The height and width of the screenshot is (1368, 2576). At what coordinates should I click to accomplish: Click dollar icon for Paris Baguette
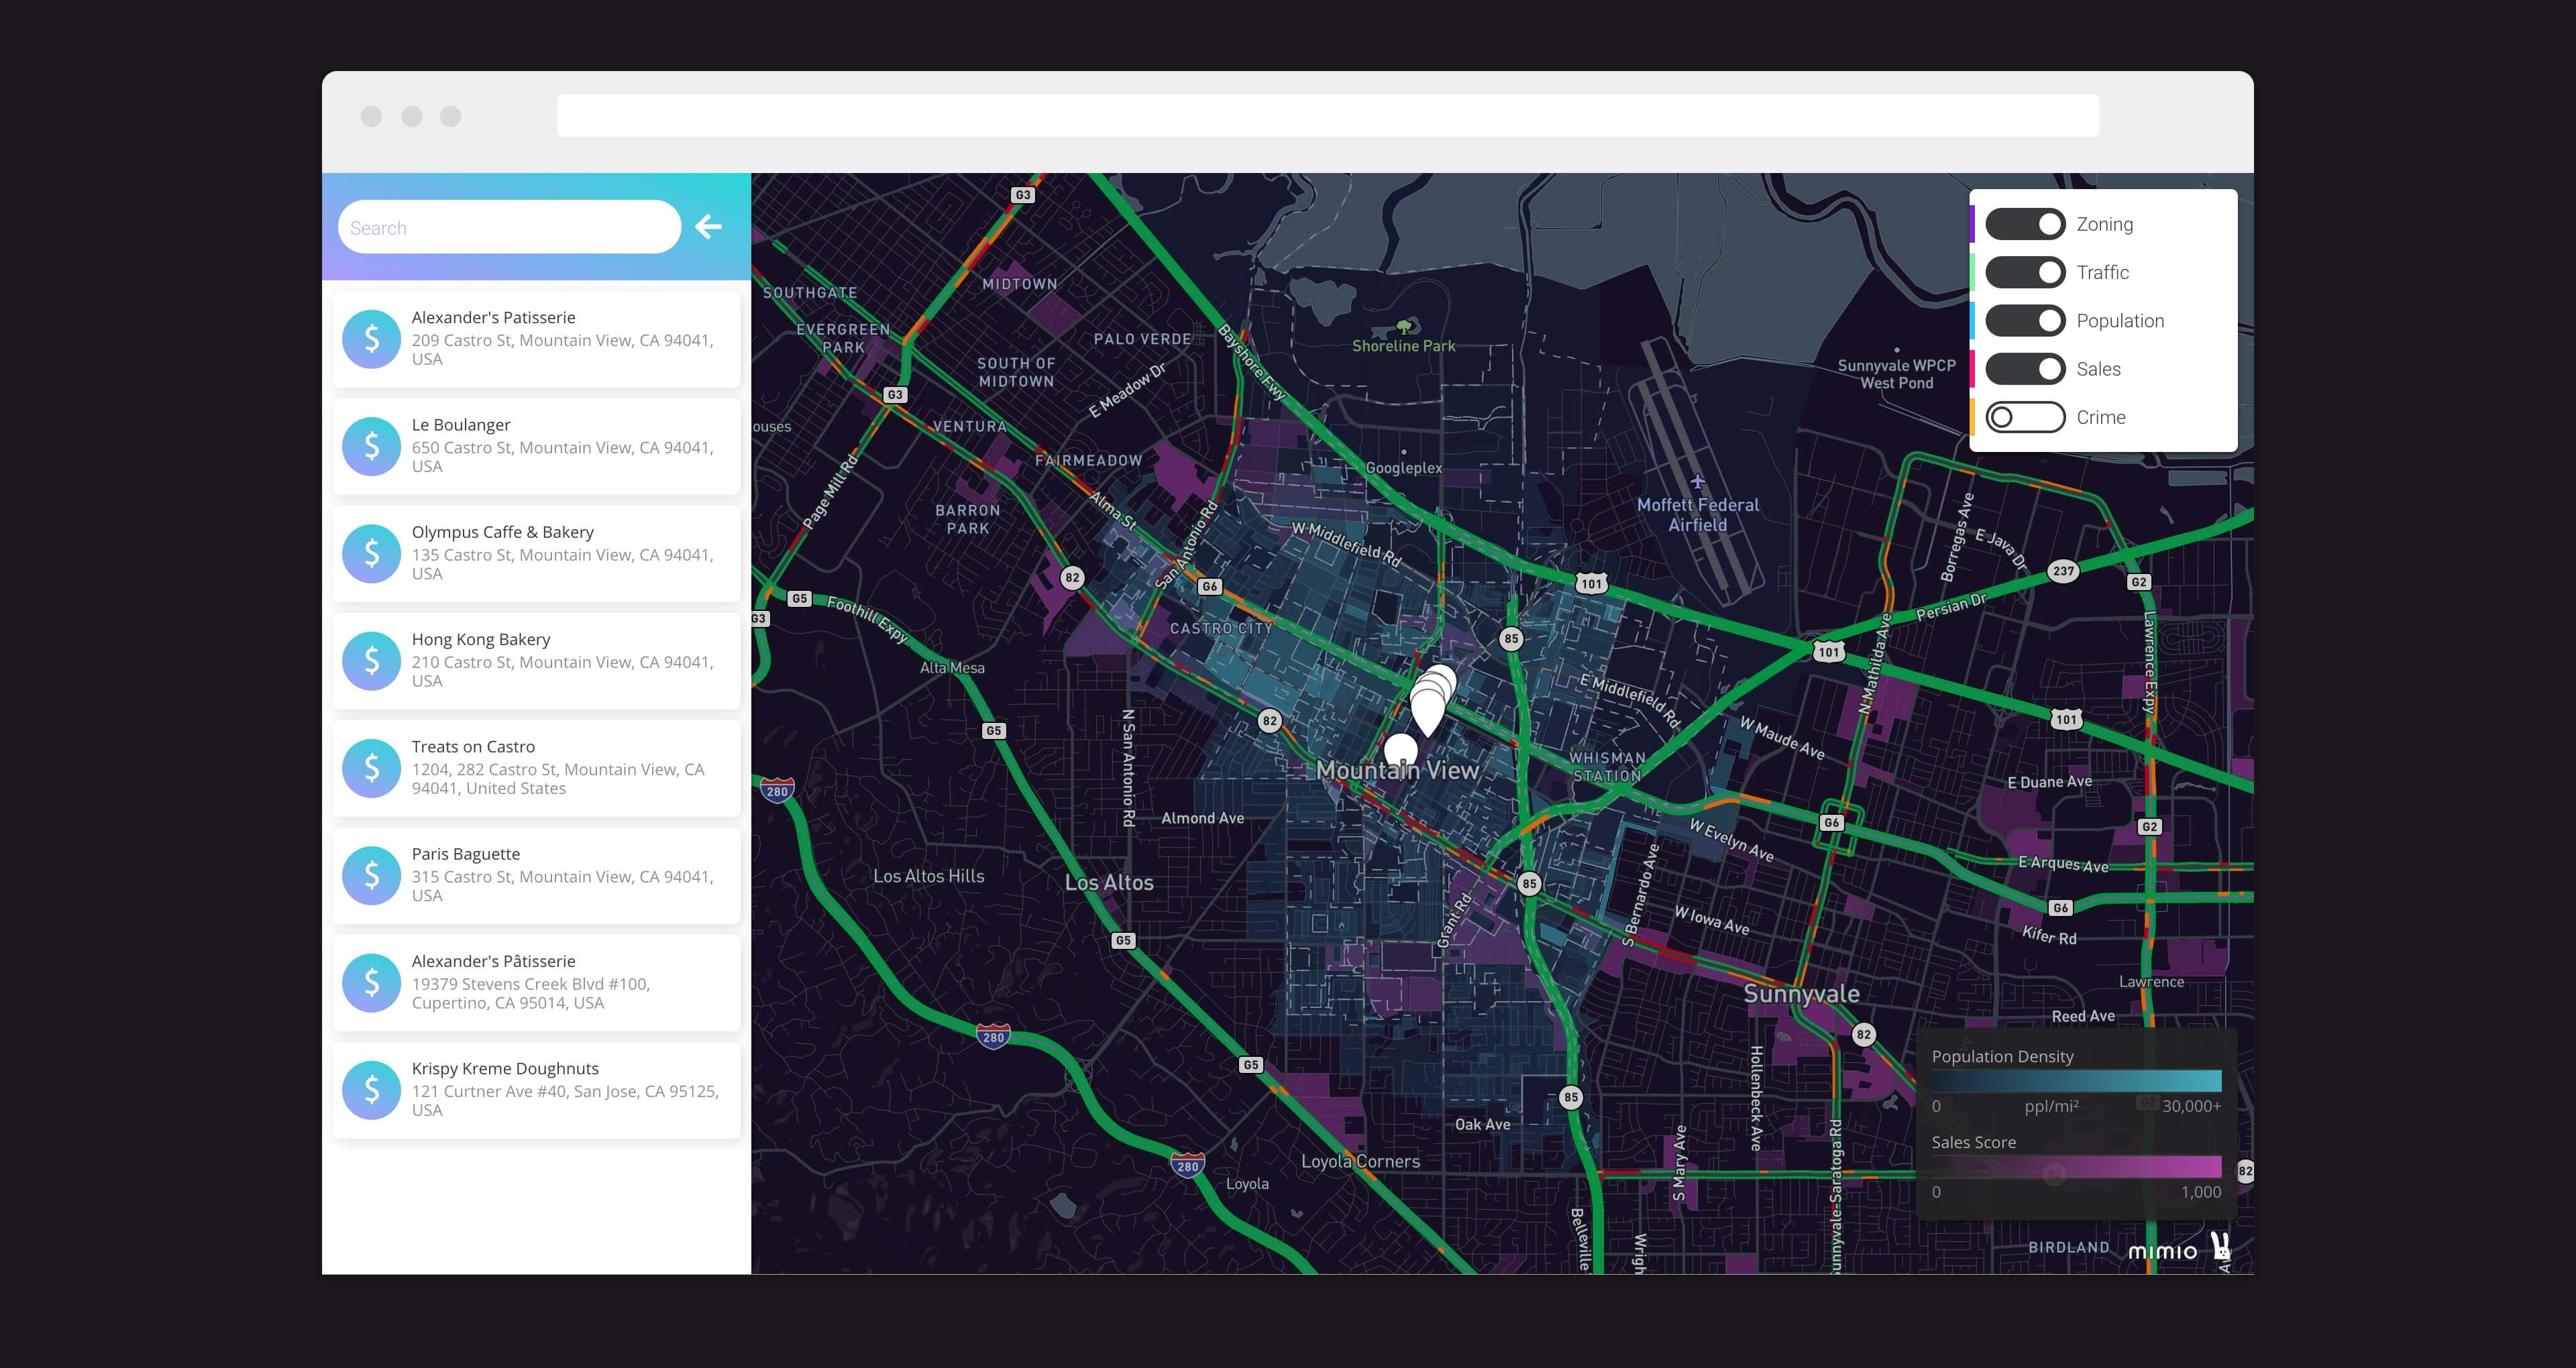[371, 875]
